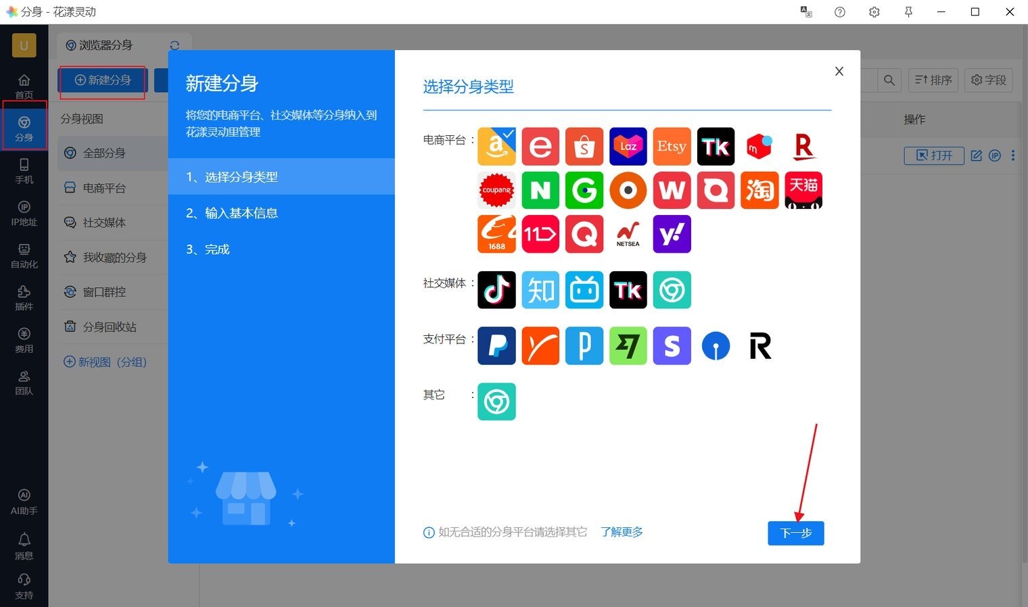Select the Bilibili social media icon
Image resolution: width=1028 pixels, height=607 pixels.
click(584, 290)
